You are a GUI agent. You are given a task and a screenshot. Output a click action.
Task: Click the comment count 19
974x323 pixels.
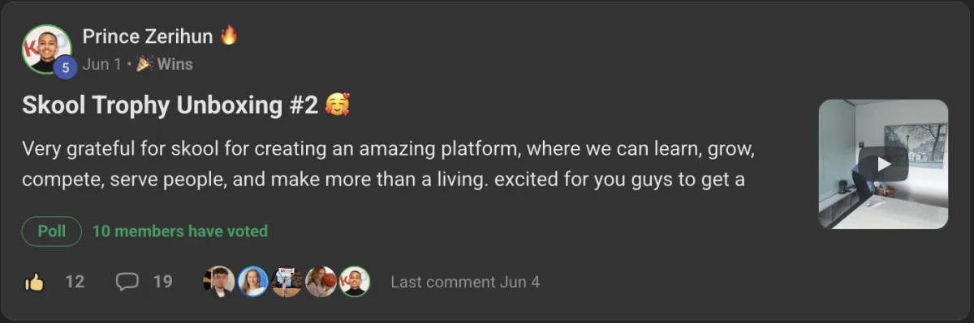coord(162,282)
